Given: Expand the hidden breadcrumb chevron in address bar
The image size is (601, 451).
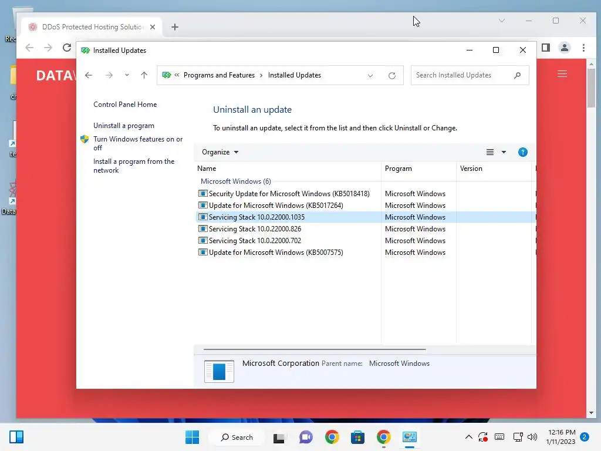Looking at the screenshot, I should point(177,75).
